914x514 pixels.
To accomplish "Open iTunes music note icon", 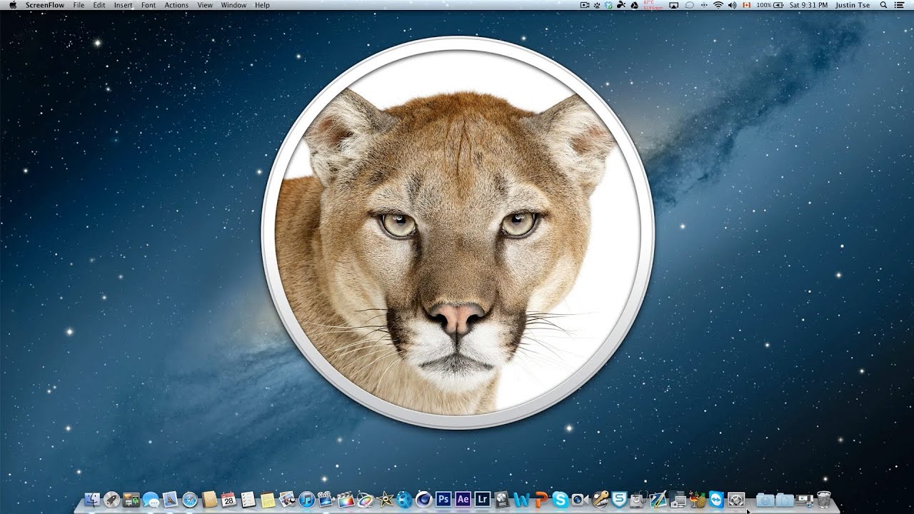I will tap(307, 500).
